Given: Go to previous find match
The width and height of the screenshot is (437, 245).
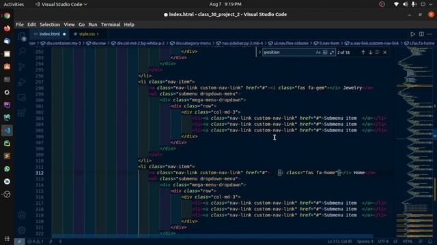Looking at the screenshot, I should 363,52.
